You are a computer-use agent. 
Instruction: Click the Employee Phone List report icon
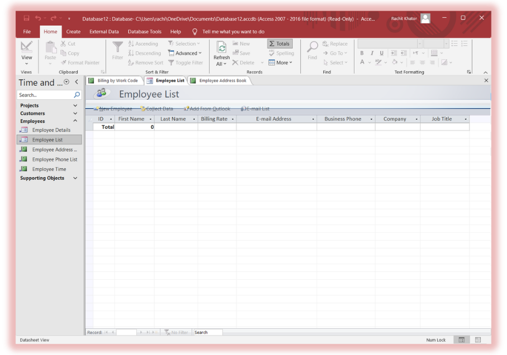click(x=23, y=159)
